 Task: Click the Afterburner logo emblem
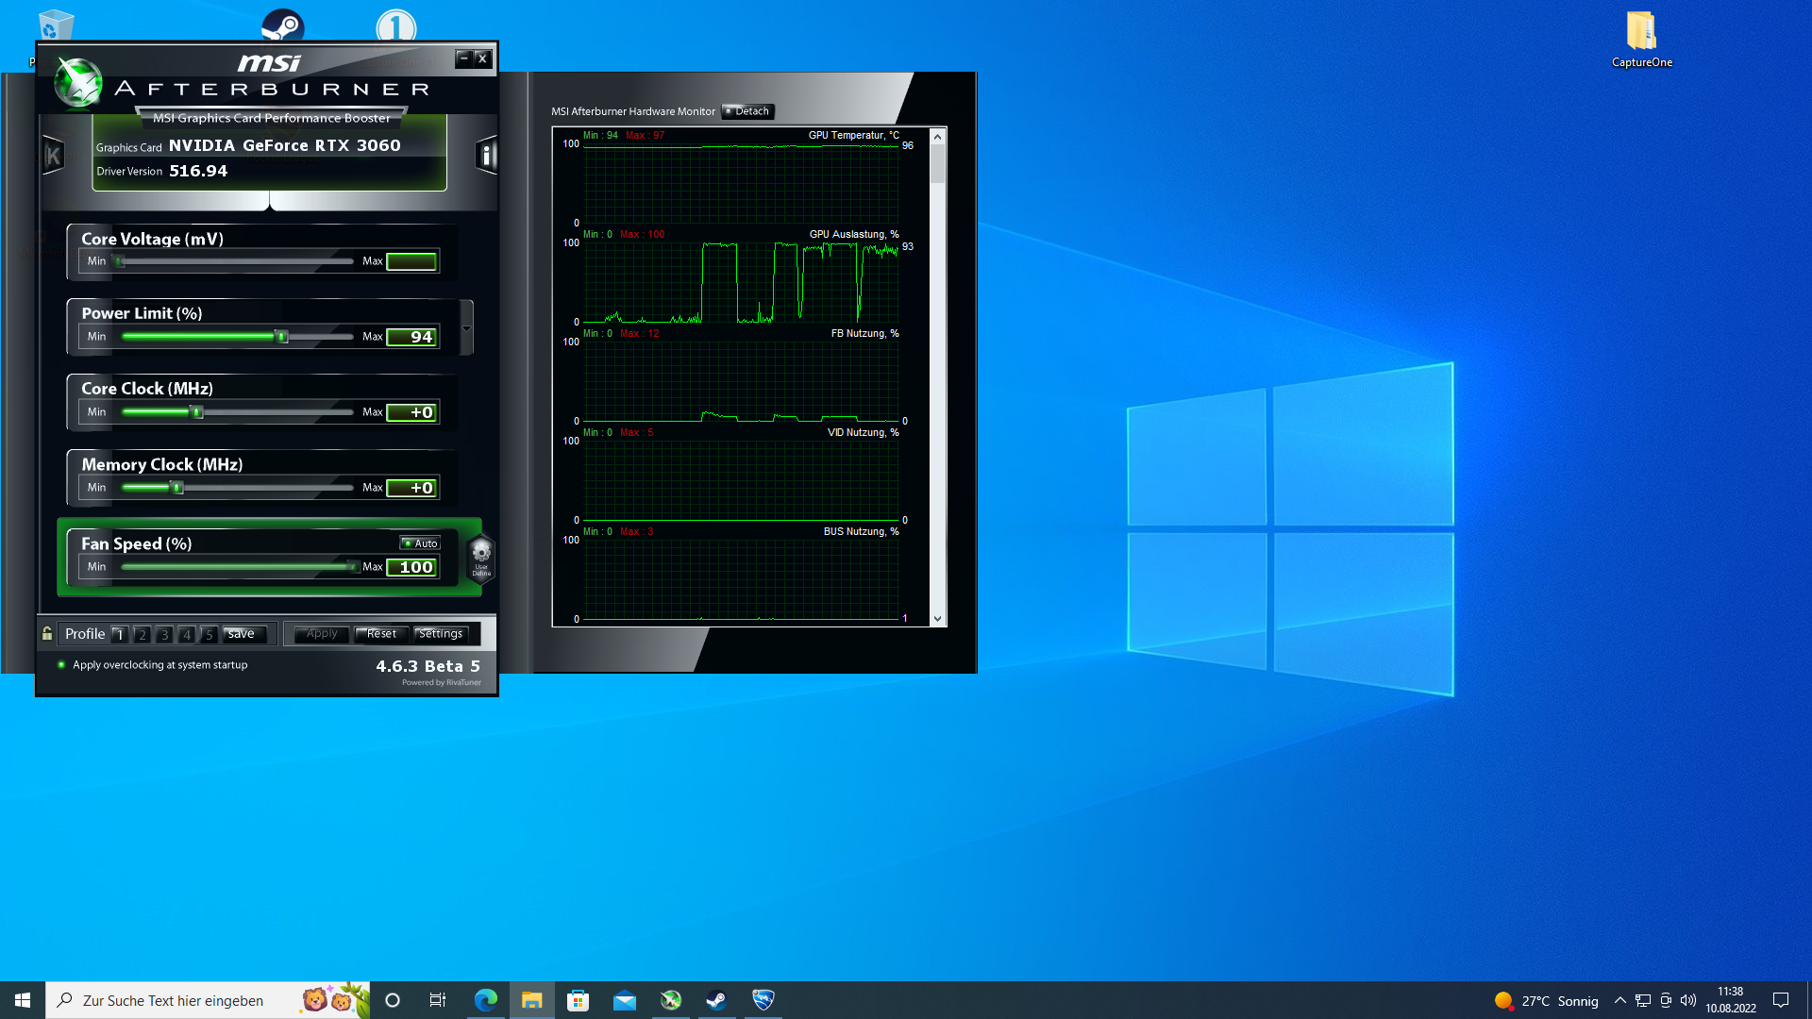tap(77, 82)
